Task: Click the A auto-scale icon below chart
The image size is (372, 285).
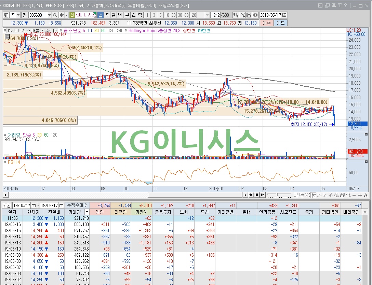Action: 366,195
